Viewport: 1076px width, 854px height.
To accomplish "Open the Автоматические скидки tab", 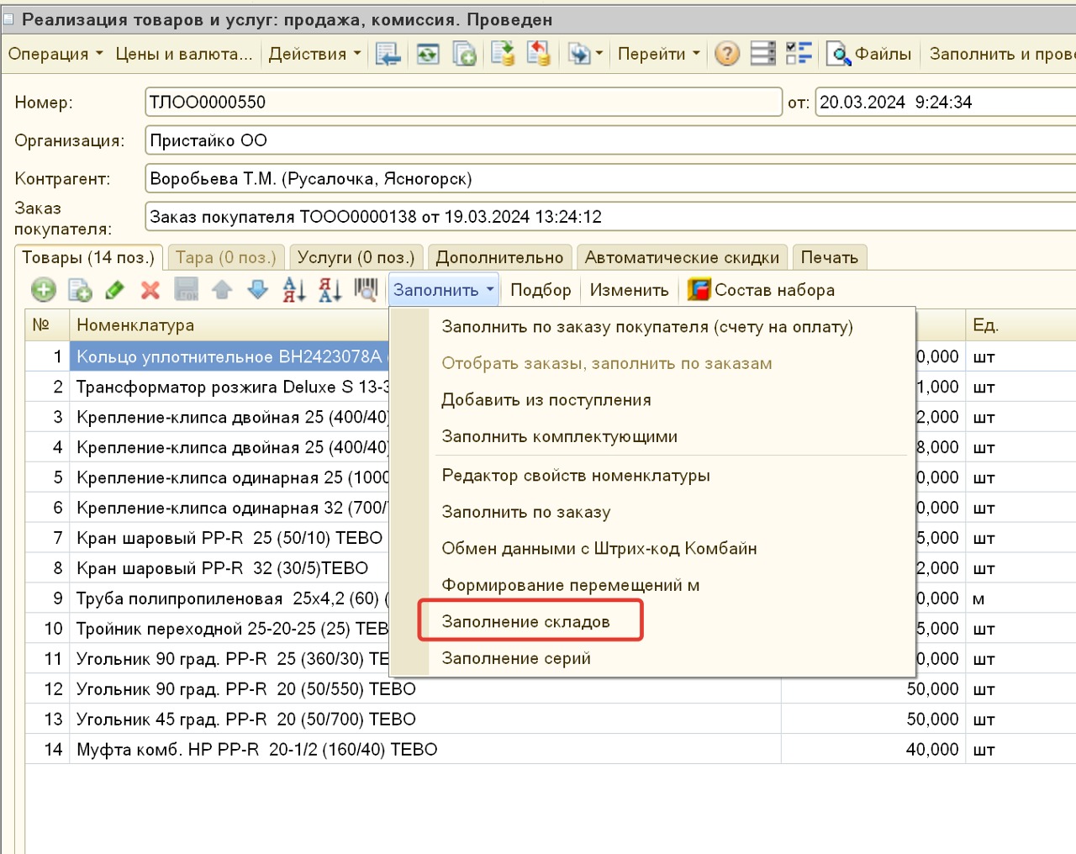I will (682, 257).
